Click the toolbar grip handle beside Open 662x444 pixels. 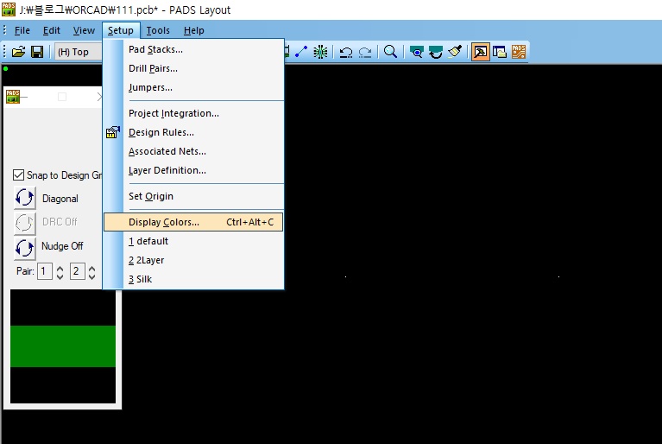(4, 52)
